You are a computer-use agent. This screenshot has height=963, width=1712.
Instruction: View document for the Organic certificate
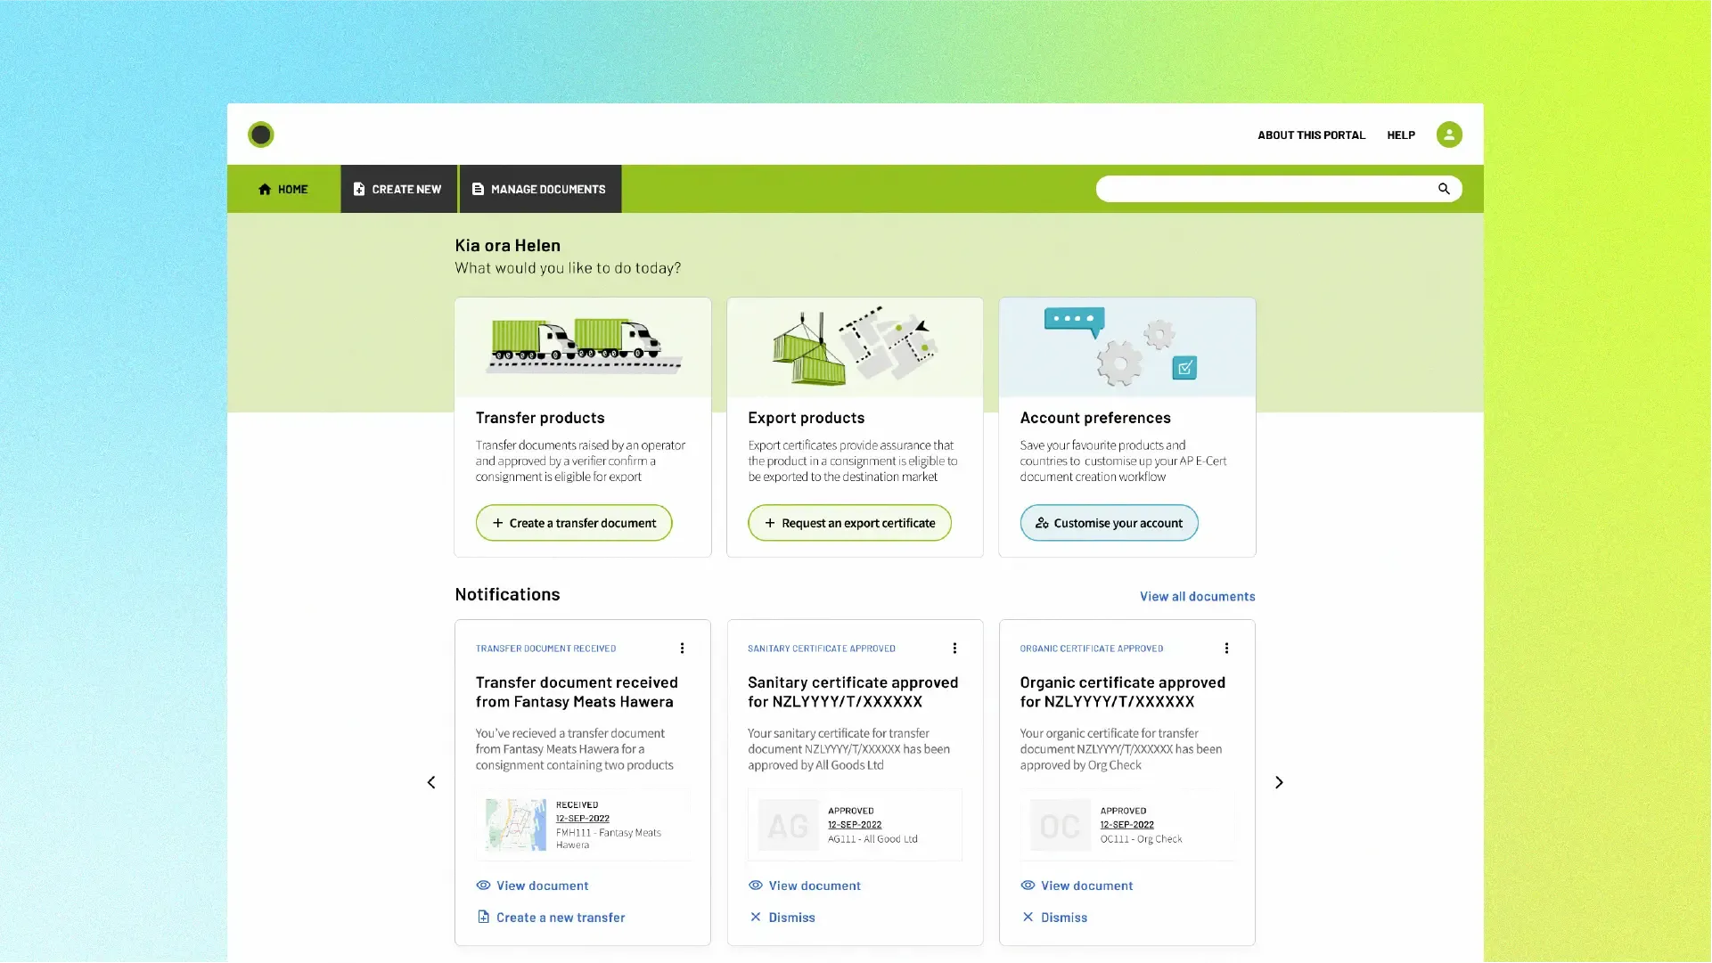1077,885
